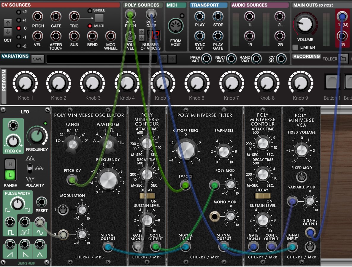Click the LFO triangle wave output jack
Viewport: 352px width, 267px height.
click(x=40, y=244)
